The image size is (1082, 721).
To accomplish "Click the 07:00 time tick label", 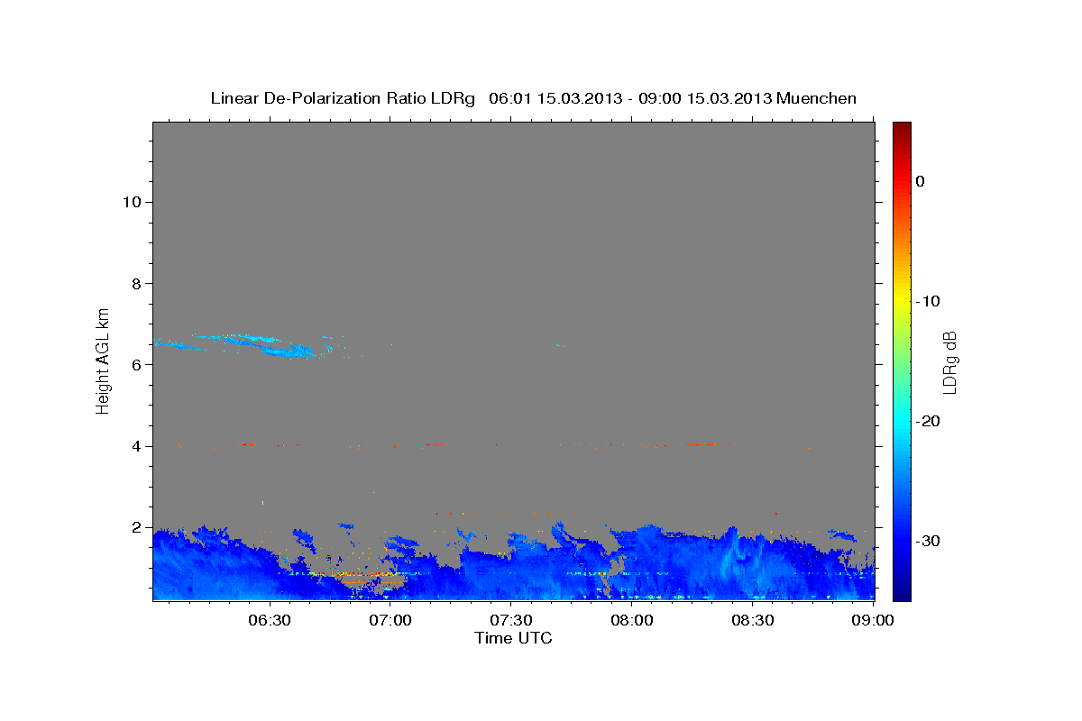I will tap(392, 620).
